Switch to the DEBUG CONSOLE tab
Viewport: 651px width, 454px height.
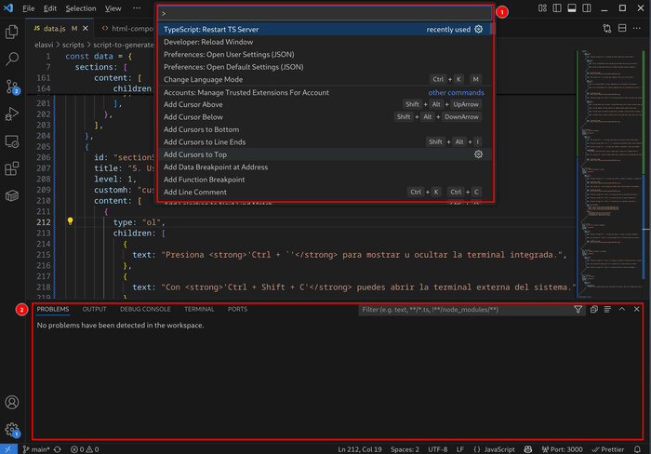(145, 309)
